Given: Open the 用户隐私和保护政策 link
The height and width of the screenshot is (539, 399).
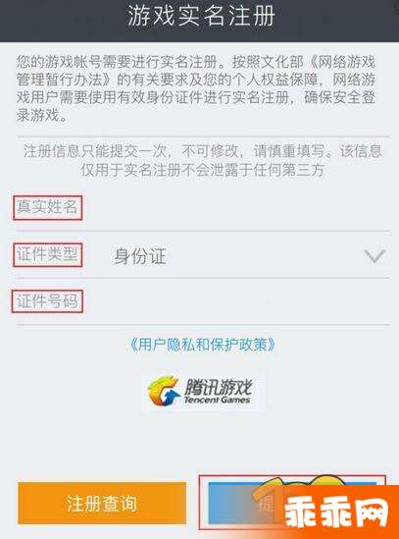Looking at the screenshot, I should tap(203, 345).
